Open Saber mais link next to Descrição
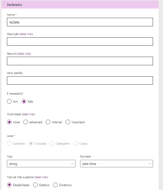Screen dimensions: 163x190 point(26,34)
